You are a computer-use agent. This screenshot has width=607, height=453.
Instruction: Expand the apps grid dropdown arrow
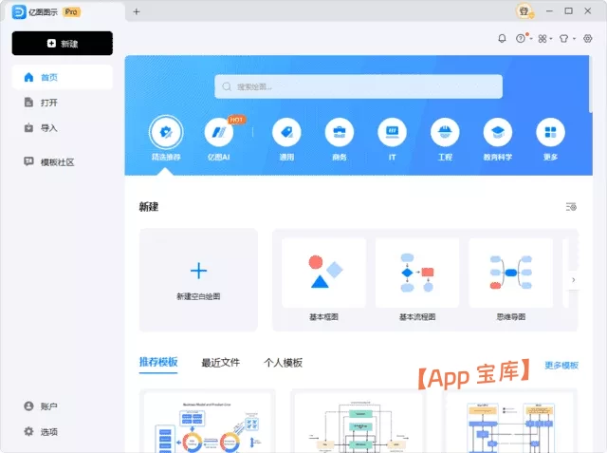(x=551, y=39)
